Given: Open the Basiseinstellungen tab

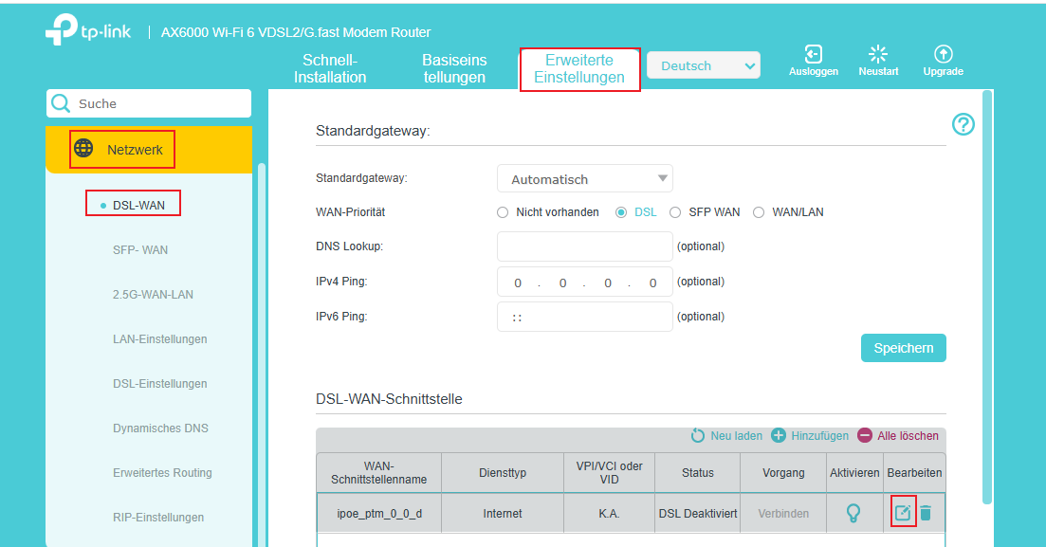Looking at the screenshot, I should tap(454, 68).
